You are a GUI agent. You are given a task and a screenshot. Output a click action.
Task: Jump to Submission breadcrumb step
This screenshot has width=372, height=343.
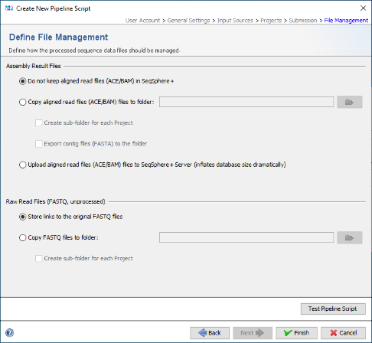(303, 21)
